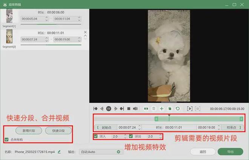Click the 快速分段 quick split button
This screenshot has height=160, width=249.
click(x=58, y=131)
